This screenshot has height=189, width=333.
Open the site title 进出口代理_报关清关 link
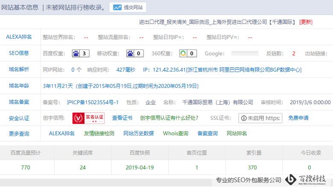coord(217,22)
